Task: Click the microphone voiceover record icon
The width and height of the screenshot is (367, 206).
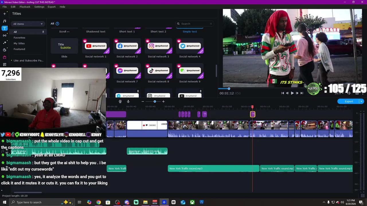Action: pos(128,101)
